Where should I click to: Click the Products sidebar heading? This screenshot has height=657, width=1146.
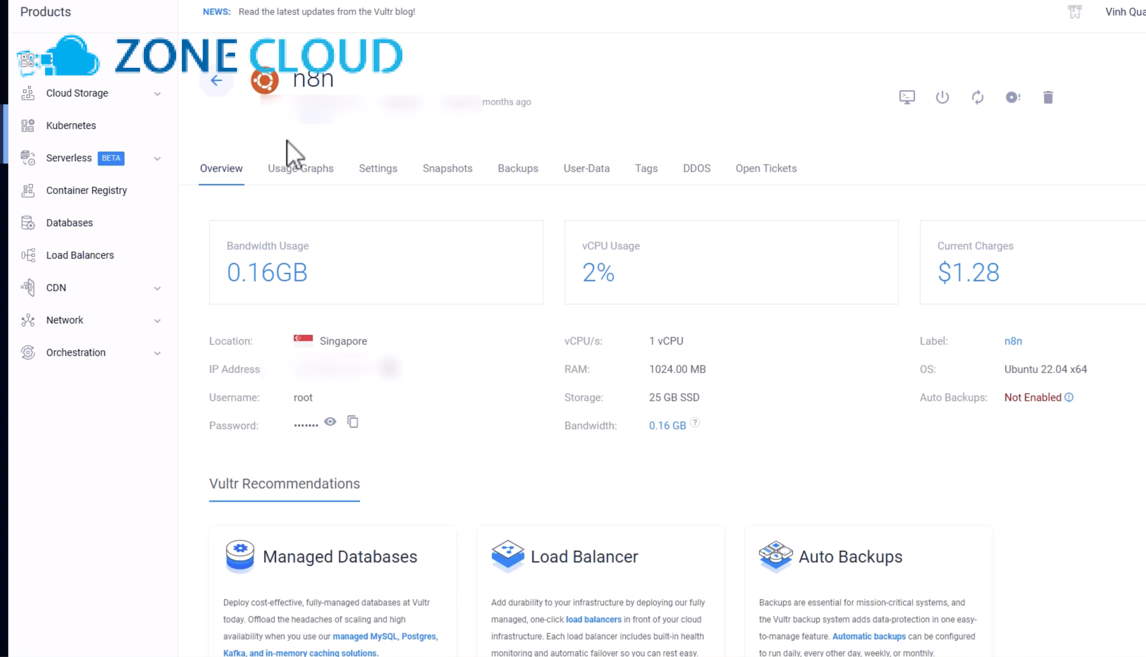tap(46, 12)
